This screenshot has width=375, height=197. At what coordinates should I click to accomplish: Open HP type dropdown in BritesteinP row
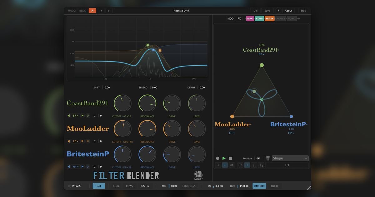click(76, 167)
